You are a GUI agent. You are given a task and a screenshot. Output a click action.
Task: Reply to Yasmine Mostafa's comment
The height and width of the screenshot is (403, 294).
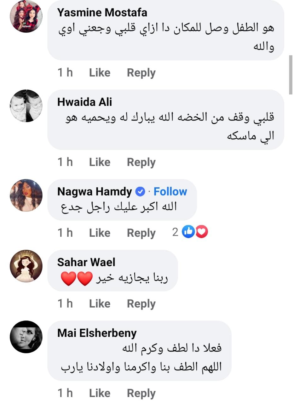(141, 73)
